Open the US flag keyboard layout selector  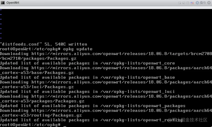(192, 3)
